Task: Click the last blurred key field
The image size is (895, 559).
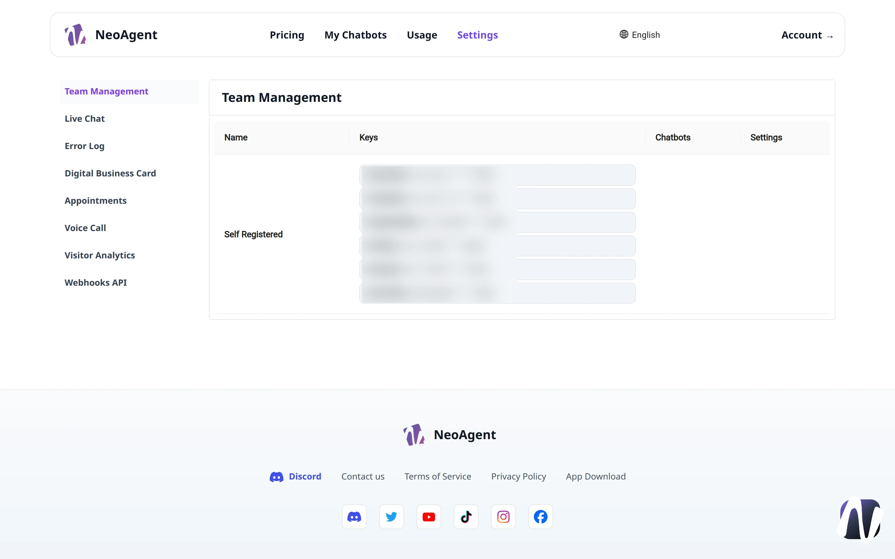Action: click(497, 293)
